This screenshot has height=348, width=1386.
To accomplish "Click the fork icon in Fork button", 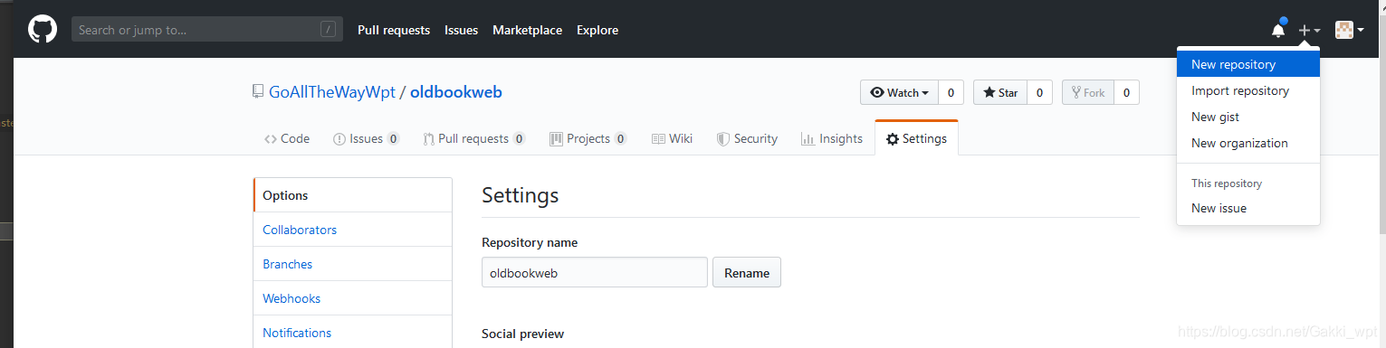I will click(1076, 92).
